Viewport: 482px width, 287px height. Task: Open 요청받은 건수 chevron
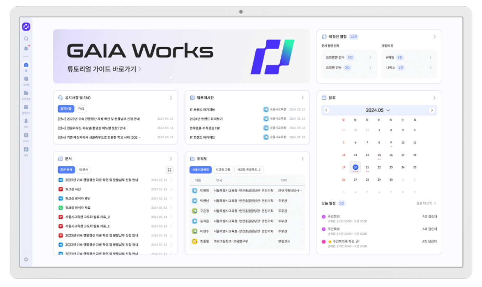point(370,57)
